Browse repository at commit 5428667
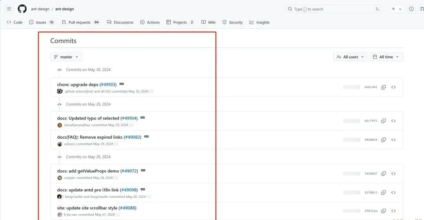Image resolution: width=424 pixels, height=220 pixels. [x=393, y=174]
